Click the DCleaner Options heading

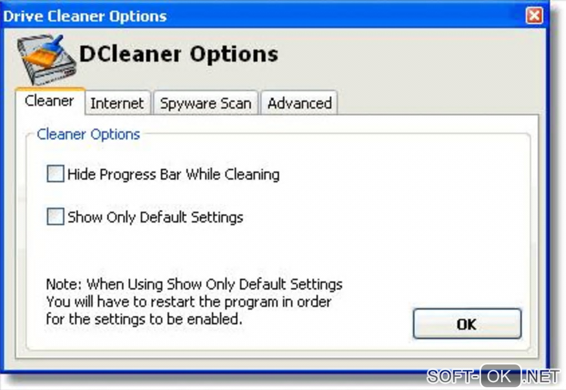click(x=179, y=54)
